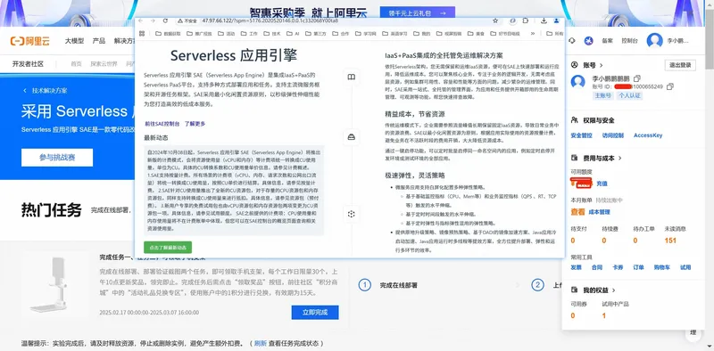
Task: Click the green 点击了解最新动态 button
Action: (x=168, y=248)
